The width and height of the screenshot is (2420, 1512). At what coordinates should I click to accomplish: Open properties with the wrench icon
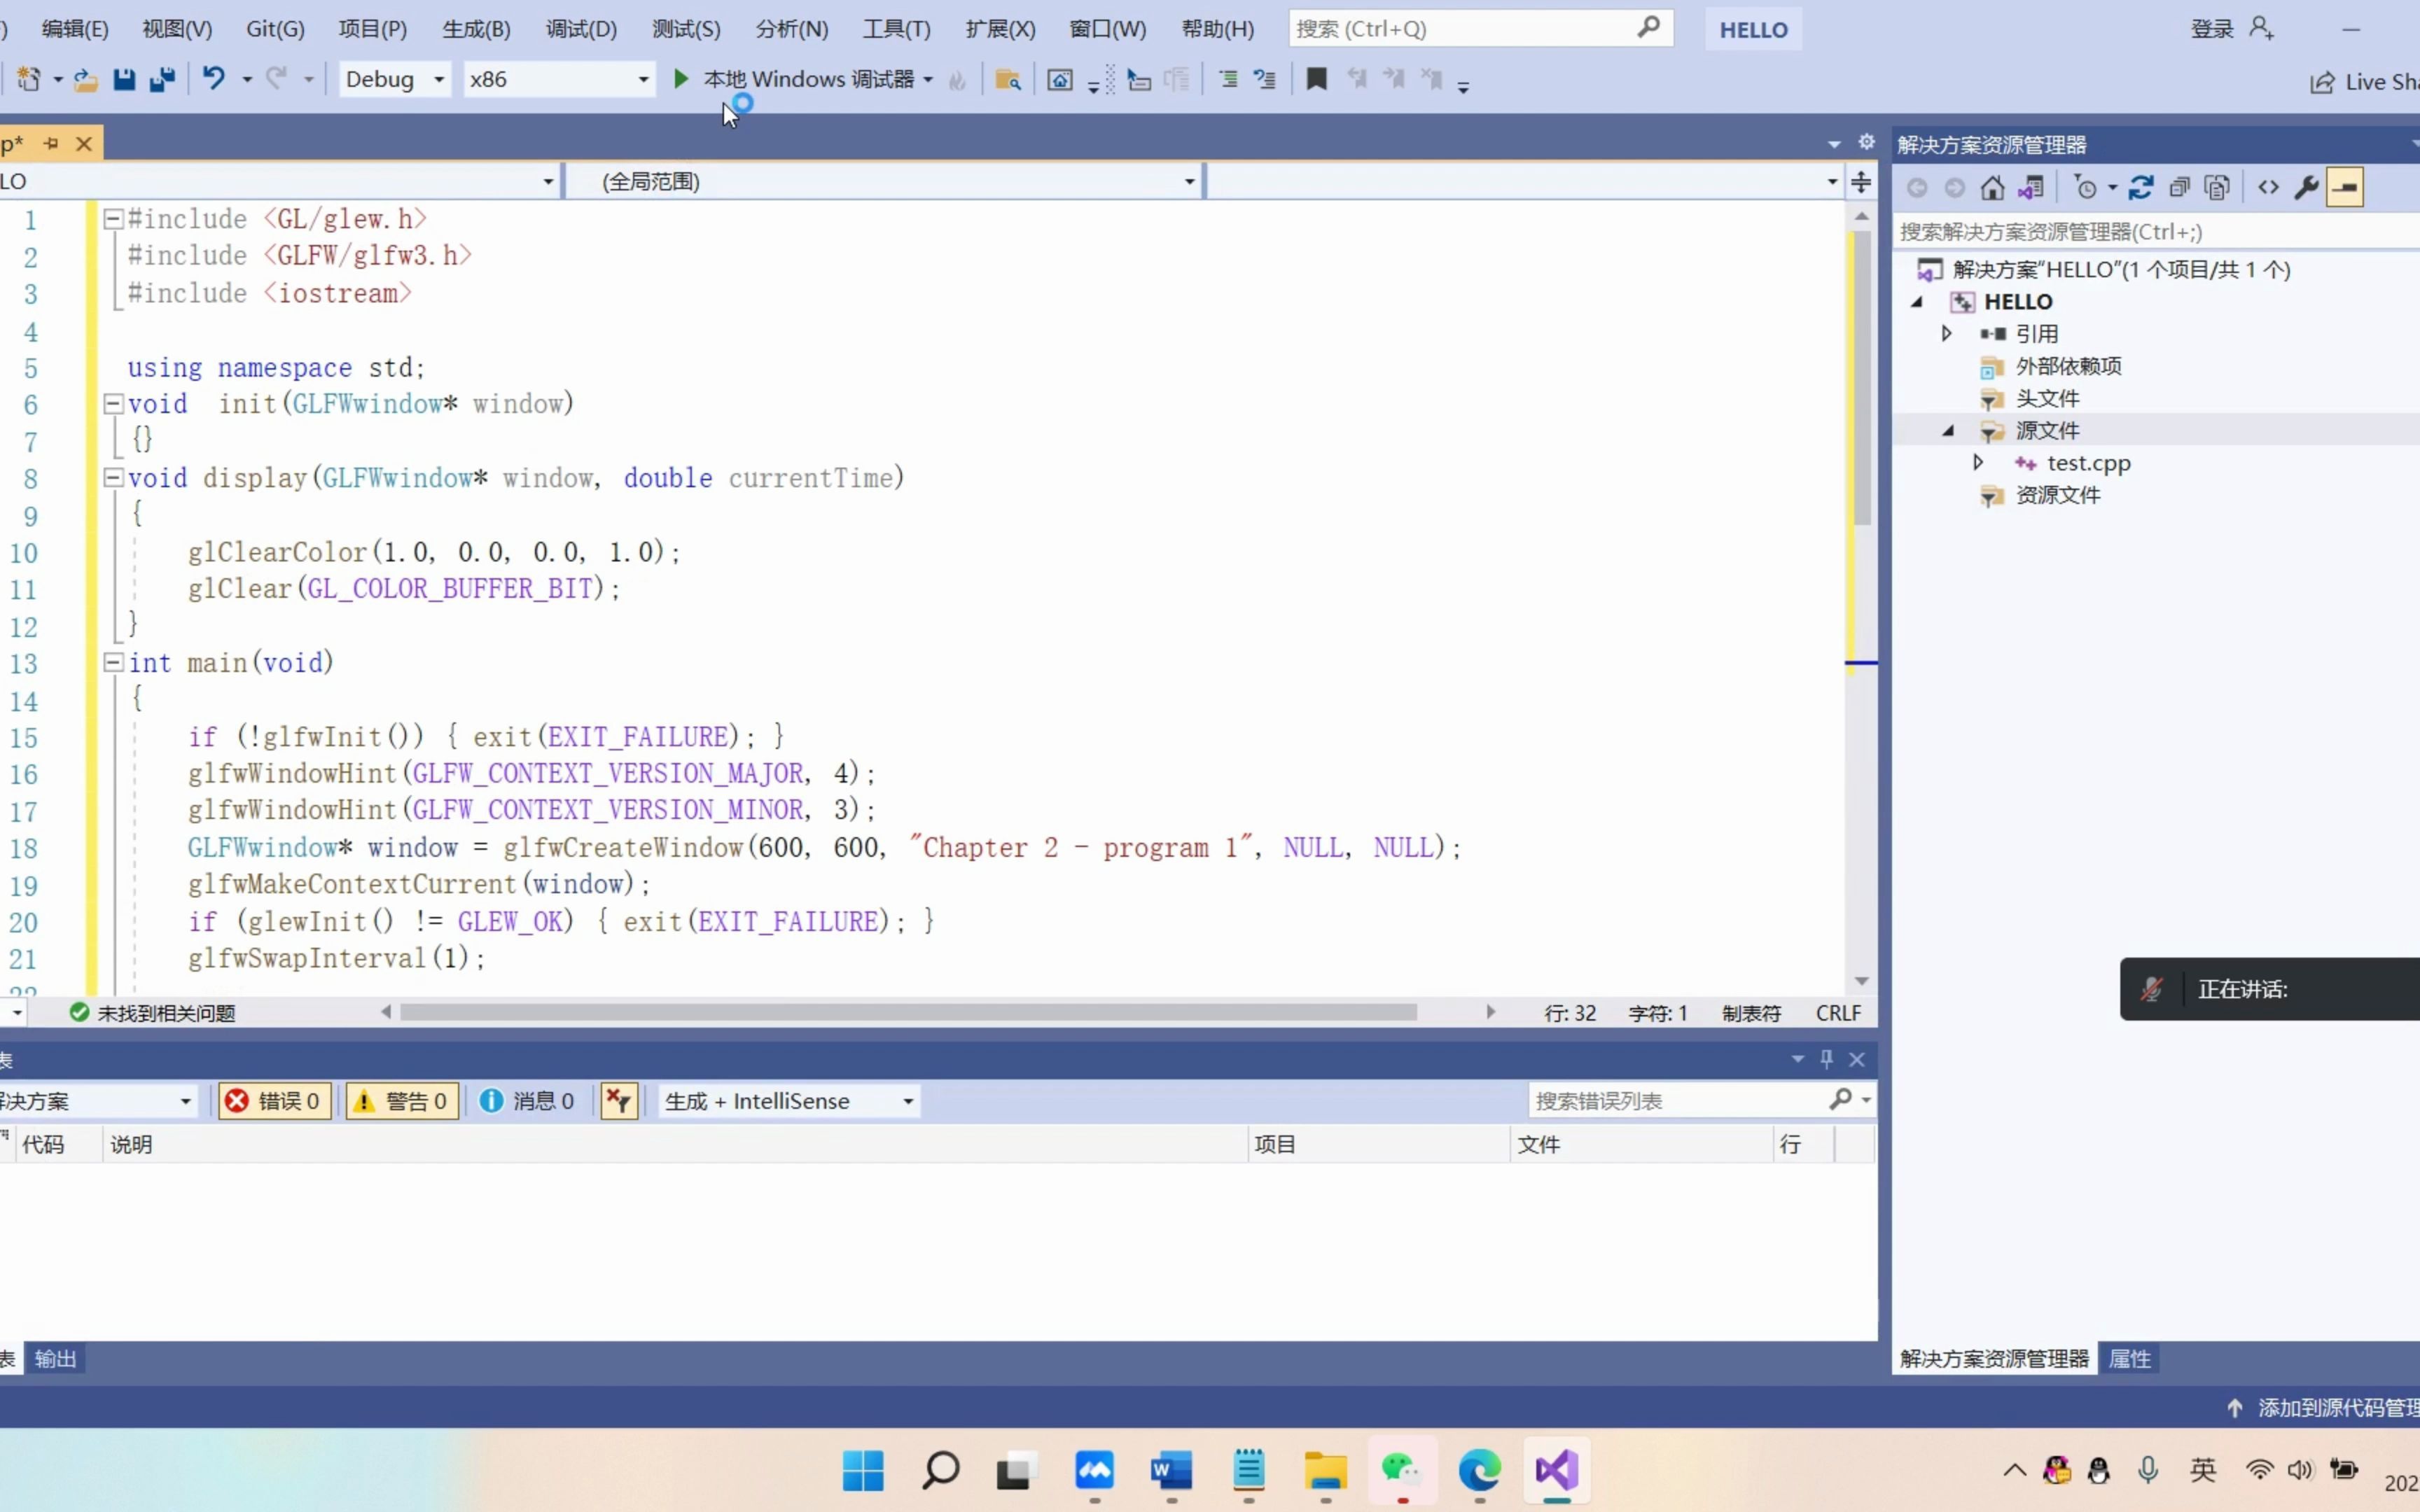pos(2307,188)
